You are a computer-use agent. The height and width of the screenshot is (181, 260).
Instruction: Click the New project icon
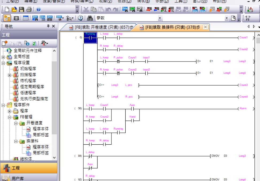[7, 10]
